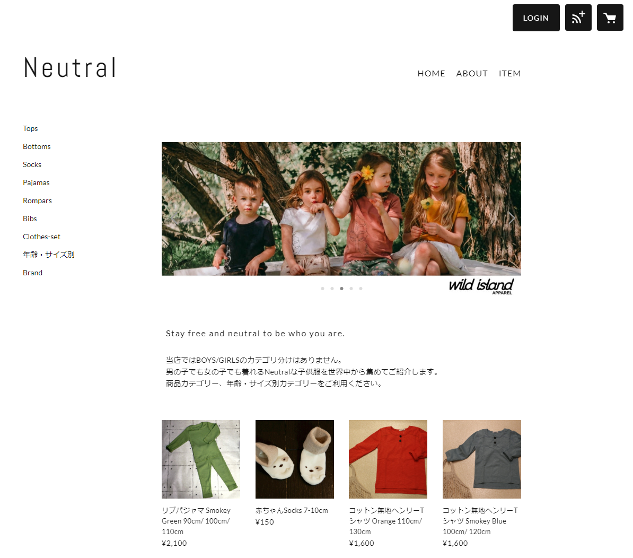The width and height of the screenshot is (633, 558).
Task: Advance the banner with right arrow
Action: [511, 218]
